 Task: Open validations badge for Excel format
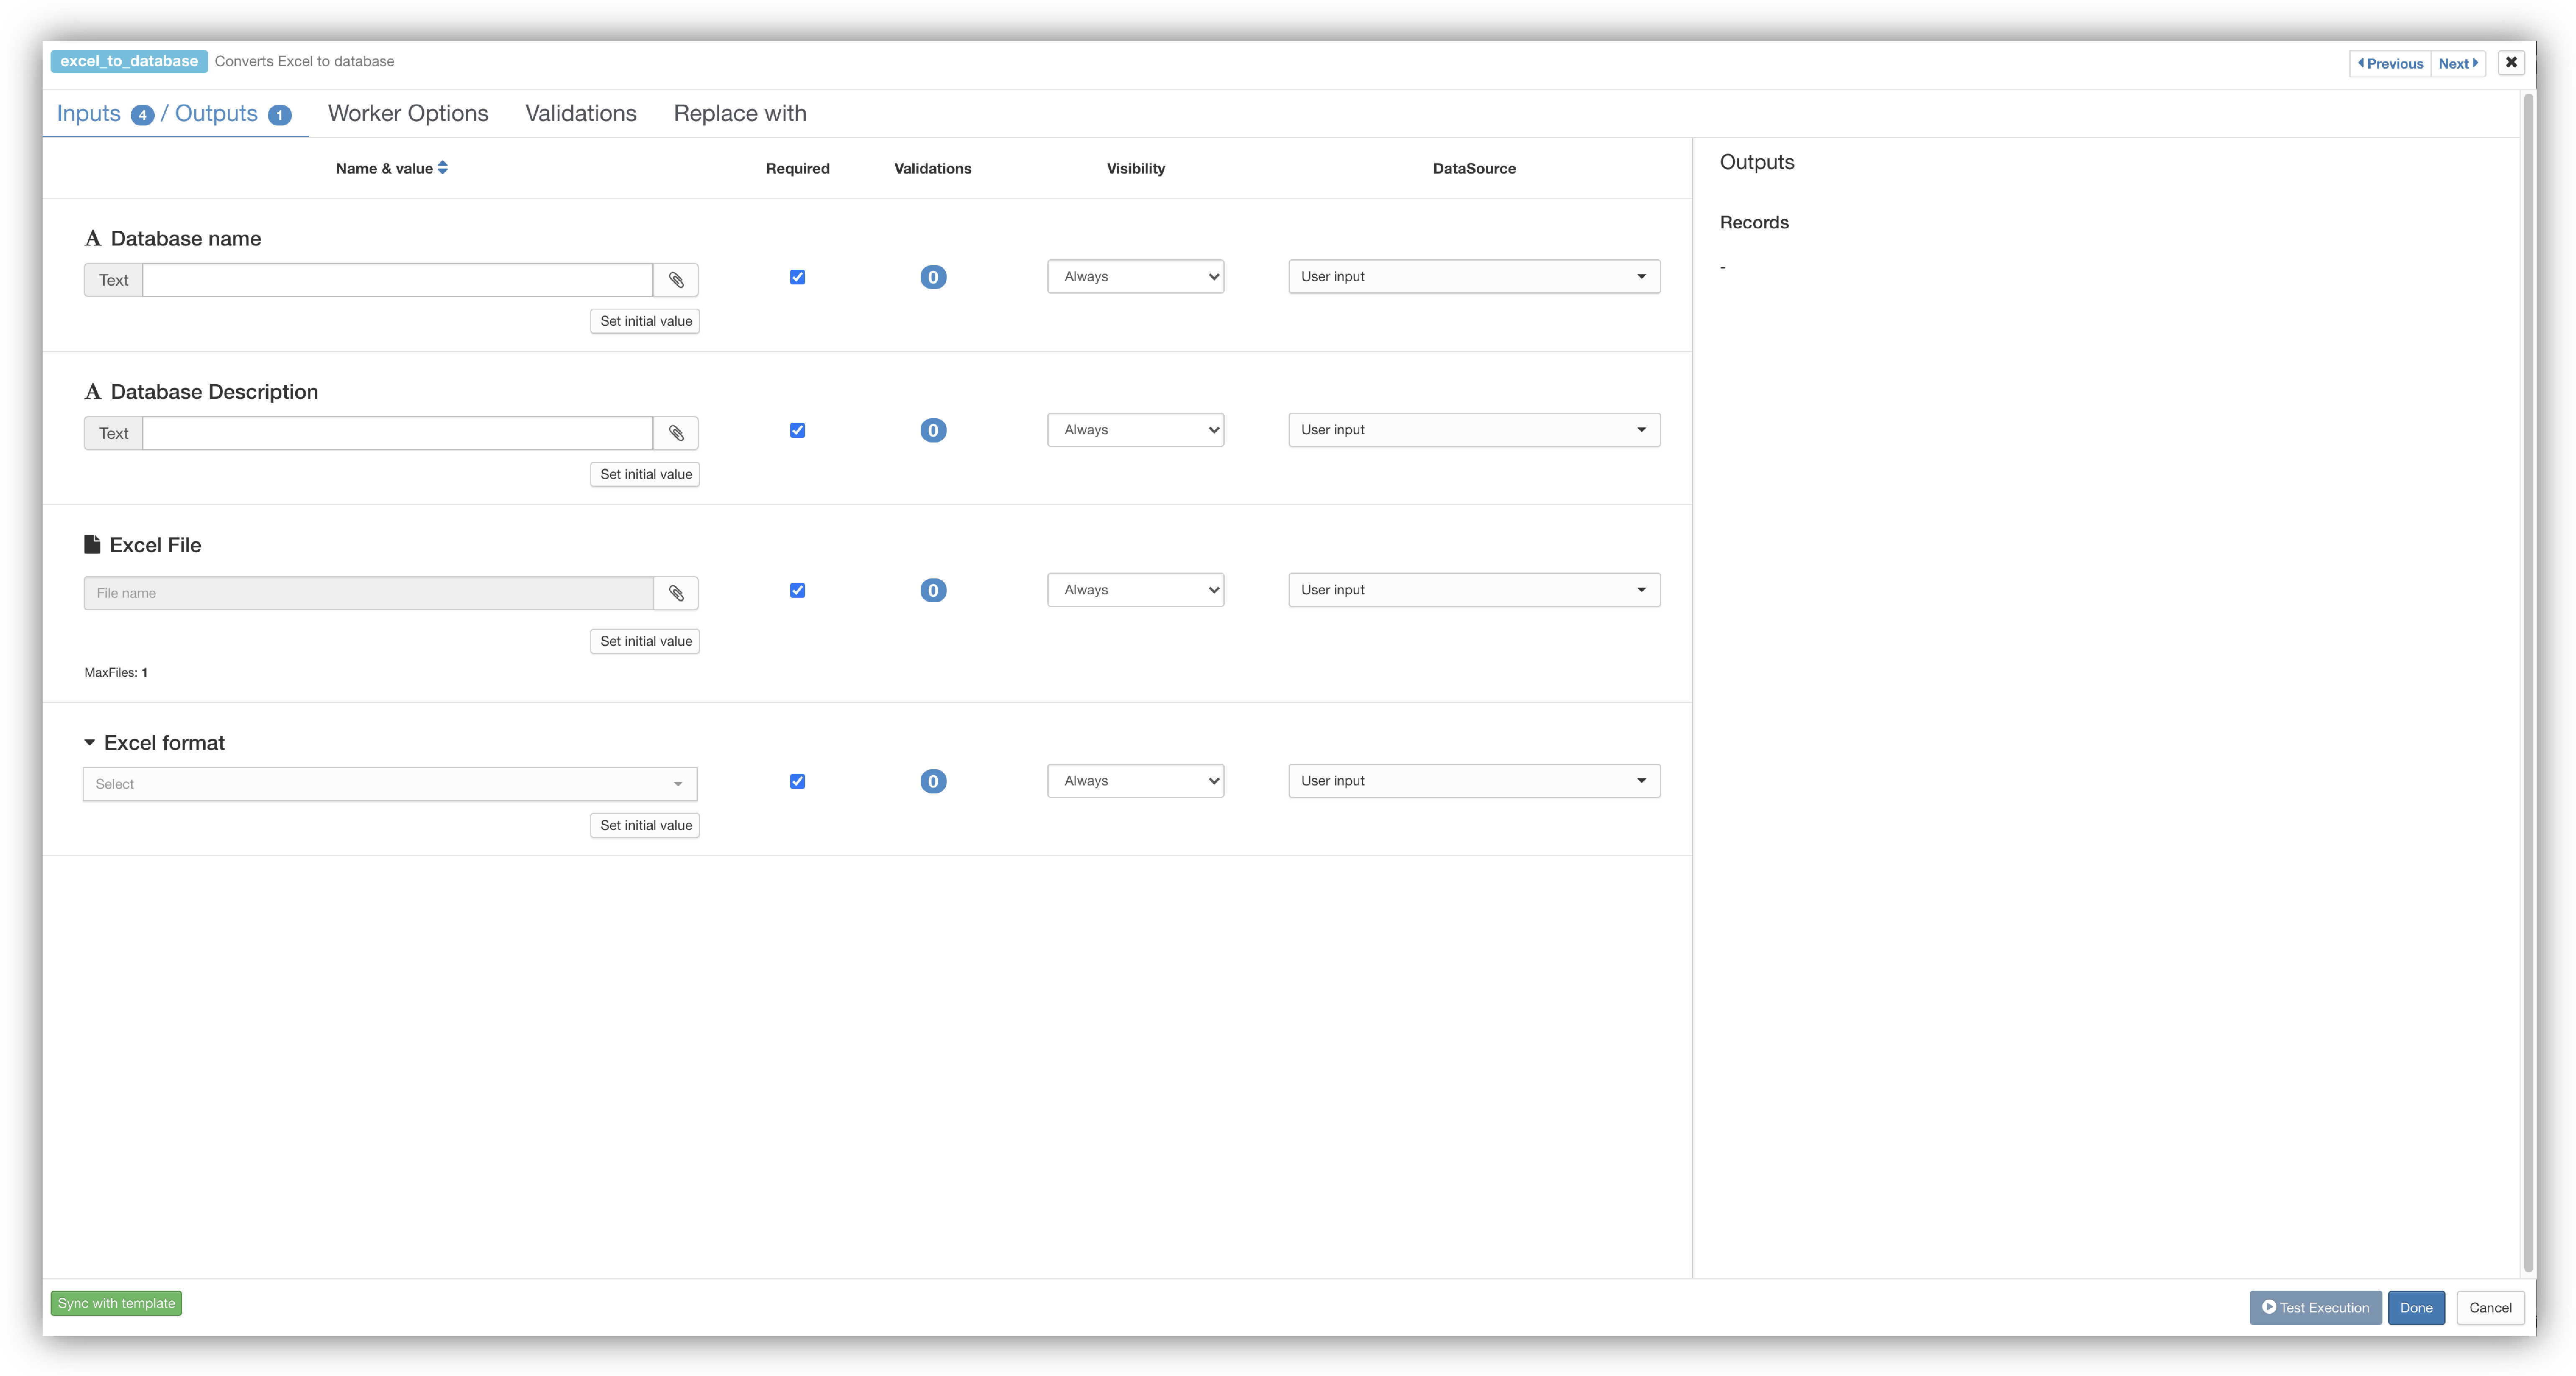[x=933, y=781]
